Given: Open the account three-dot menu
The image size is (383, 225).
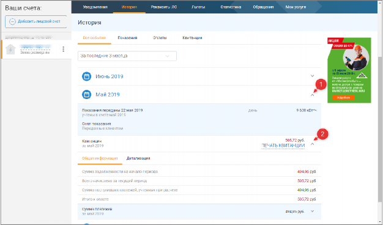Looking at the screenshot, I should (63, 49).
